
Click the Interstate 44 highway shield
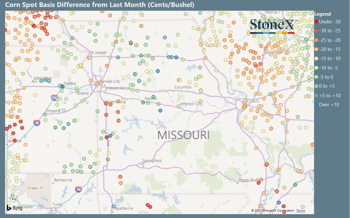pyautogui.click(x=78, y=189)
